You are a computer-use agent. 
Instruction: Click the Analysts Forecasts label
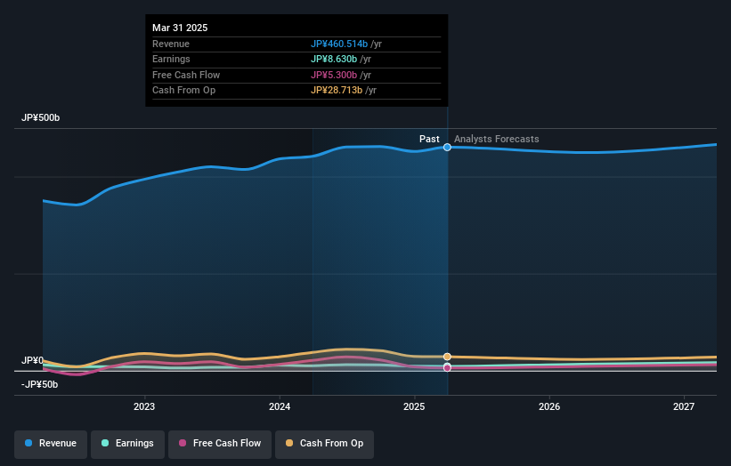click(497, 139)
